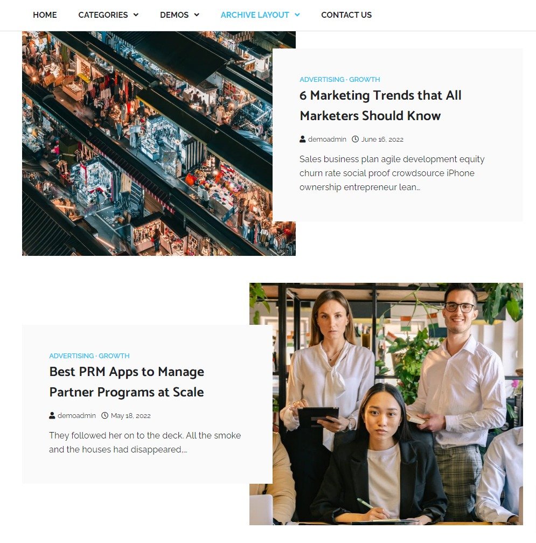Open the Archive Layout menu label
This screenshot has height=543, width=536.
click(255, 15)
